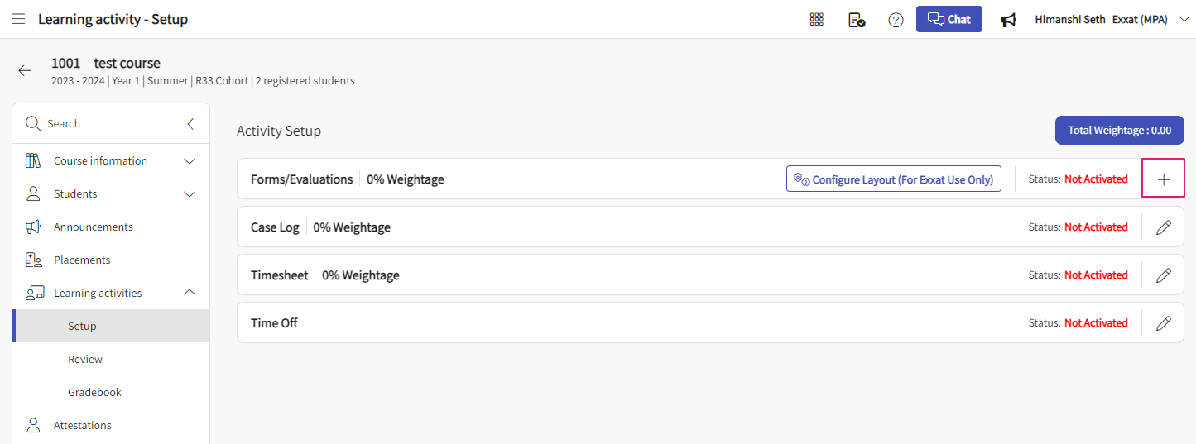Screen dimensions: 1196x444
Task: Open the Chat button
Action: (x=949, y=19)
